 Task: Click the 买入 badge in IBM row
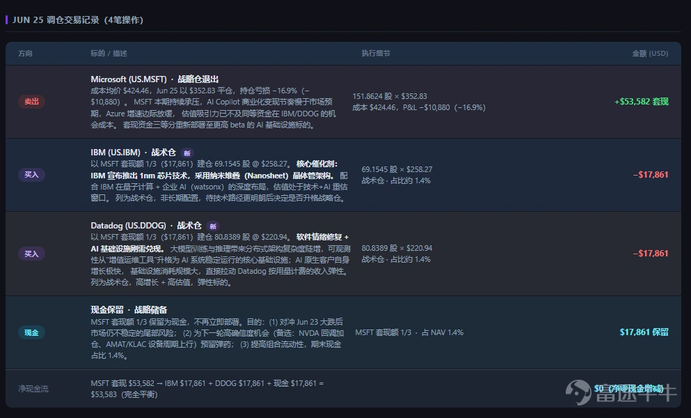(31, 175)
